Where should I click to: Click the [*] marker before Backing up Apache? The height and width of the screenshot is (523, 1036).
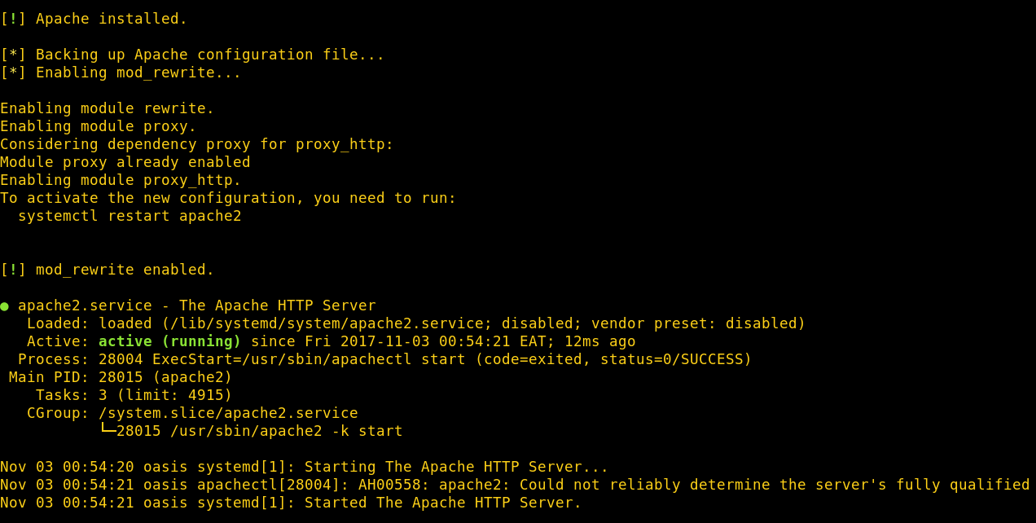point(13,55)
